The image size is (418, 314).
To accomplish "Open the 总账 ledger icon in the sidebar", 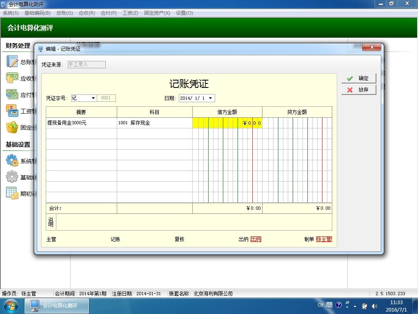I will point(12,62).
